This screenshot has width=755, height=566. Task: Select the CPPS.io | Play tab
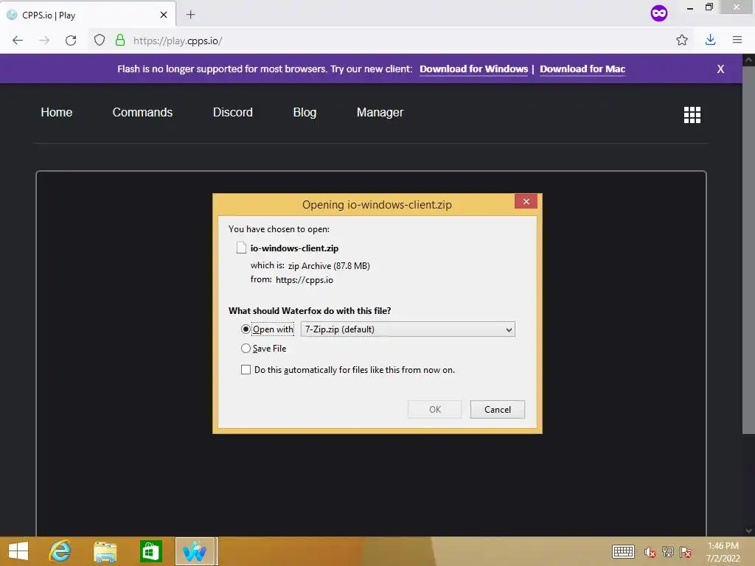coord(88,15)
